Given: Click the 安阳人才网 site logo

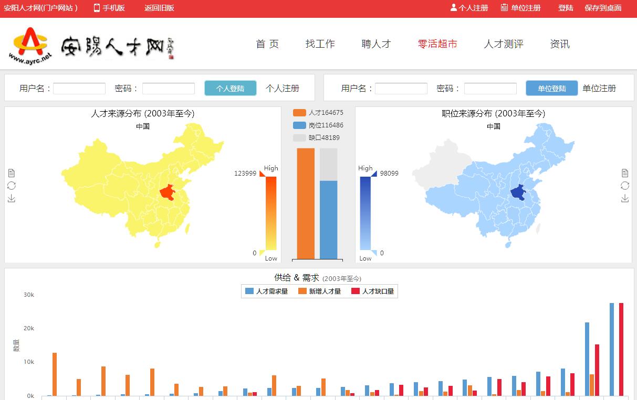Looking at the screenshot, I should pyautogui.click(x=92, y=46).
